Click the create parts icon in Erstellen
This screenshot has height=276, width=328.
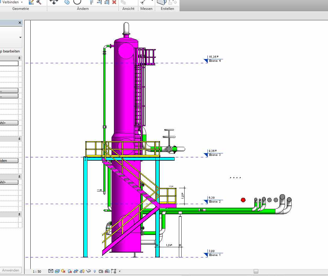click(161, 2)
